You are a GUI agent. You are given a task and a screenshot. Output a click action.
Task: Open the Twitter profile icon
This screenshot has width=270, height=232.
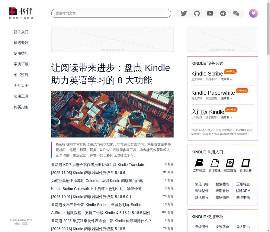pyautogui.click(x=184, y=13)
